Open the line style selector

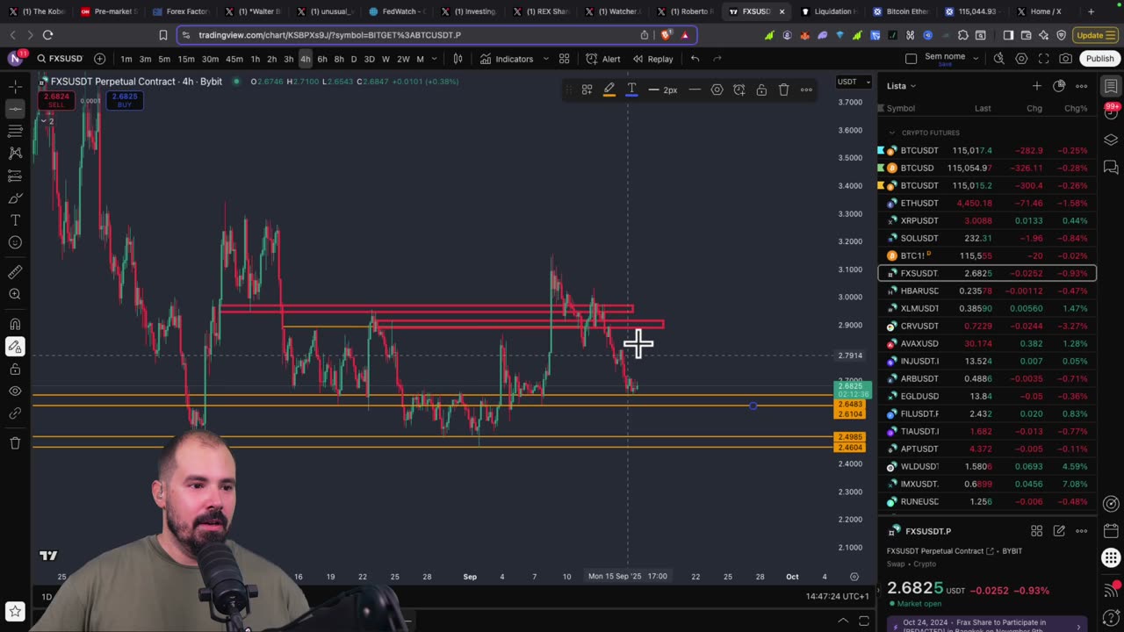pyautogui.click(x=695, y=90)
